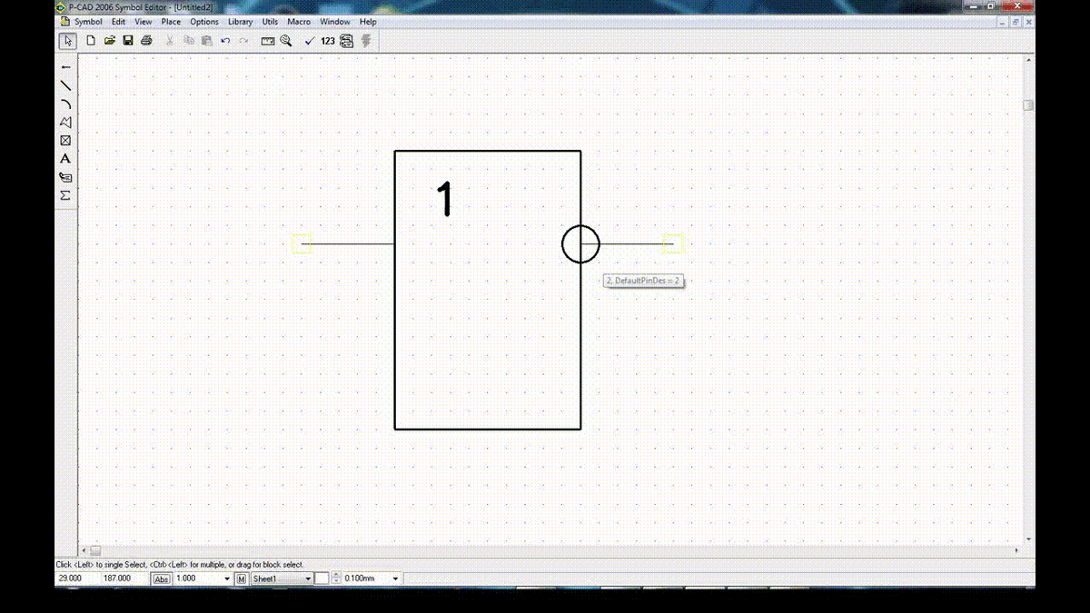1090x613 pixels.
Task: Save the symbol with the floppy icon
Action: (x=128, y=41)
